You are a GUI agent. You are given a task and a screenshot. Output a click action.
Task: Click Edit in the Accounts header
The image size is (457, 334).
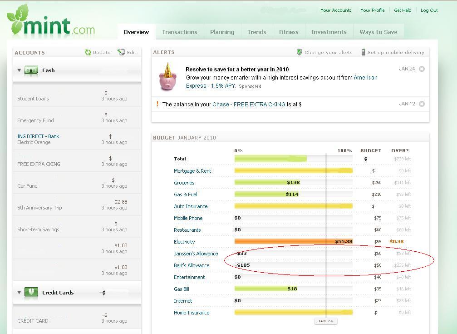(132, 53)
